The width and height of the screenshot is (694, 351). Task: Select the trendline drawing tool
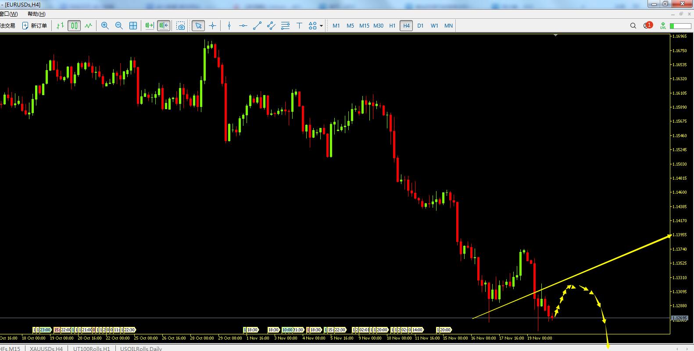(x=257, y=26)
